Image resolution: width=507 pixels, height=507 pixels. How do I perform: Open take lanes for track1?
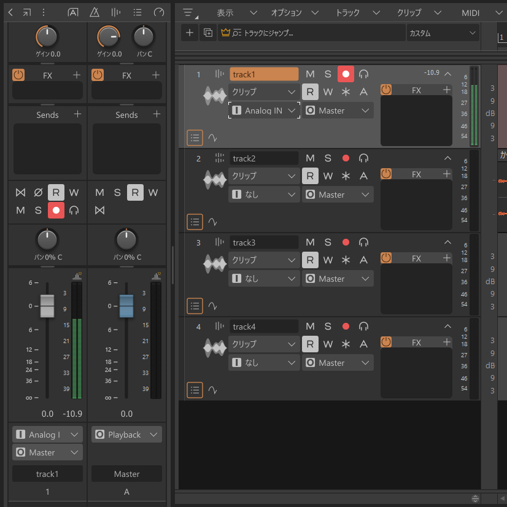(195, 138)
